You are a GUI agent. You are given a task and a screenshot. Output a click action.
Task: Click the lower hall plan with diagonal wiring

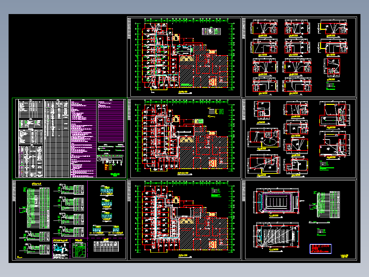pos(276,236)
